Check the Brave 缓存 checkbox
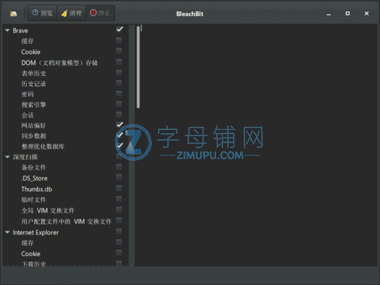Image resolution: width=380 pixels, height=285 pixels. click(x=119, y=40)
